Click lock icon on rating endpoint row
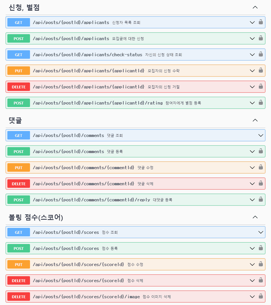This screenshot has width=271, height=305. coord(261,103)
